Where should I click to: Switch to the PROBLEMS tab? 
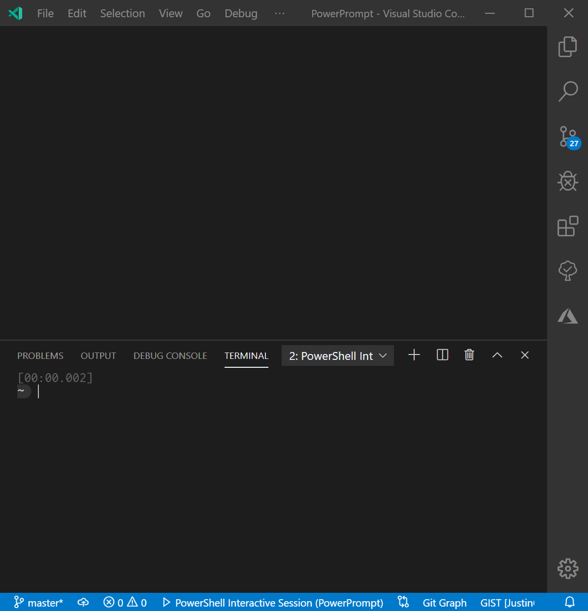40,355
